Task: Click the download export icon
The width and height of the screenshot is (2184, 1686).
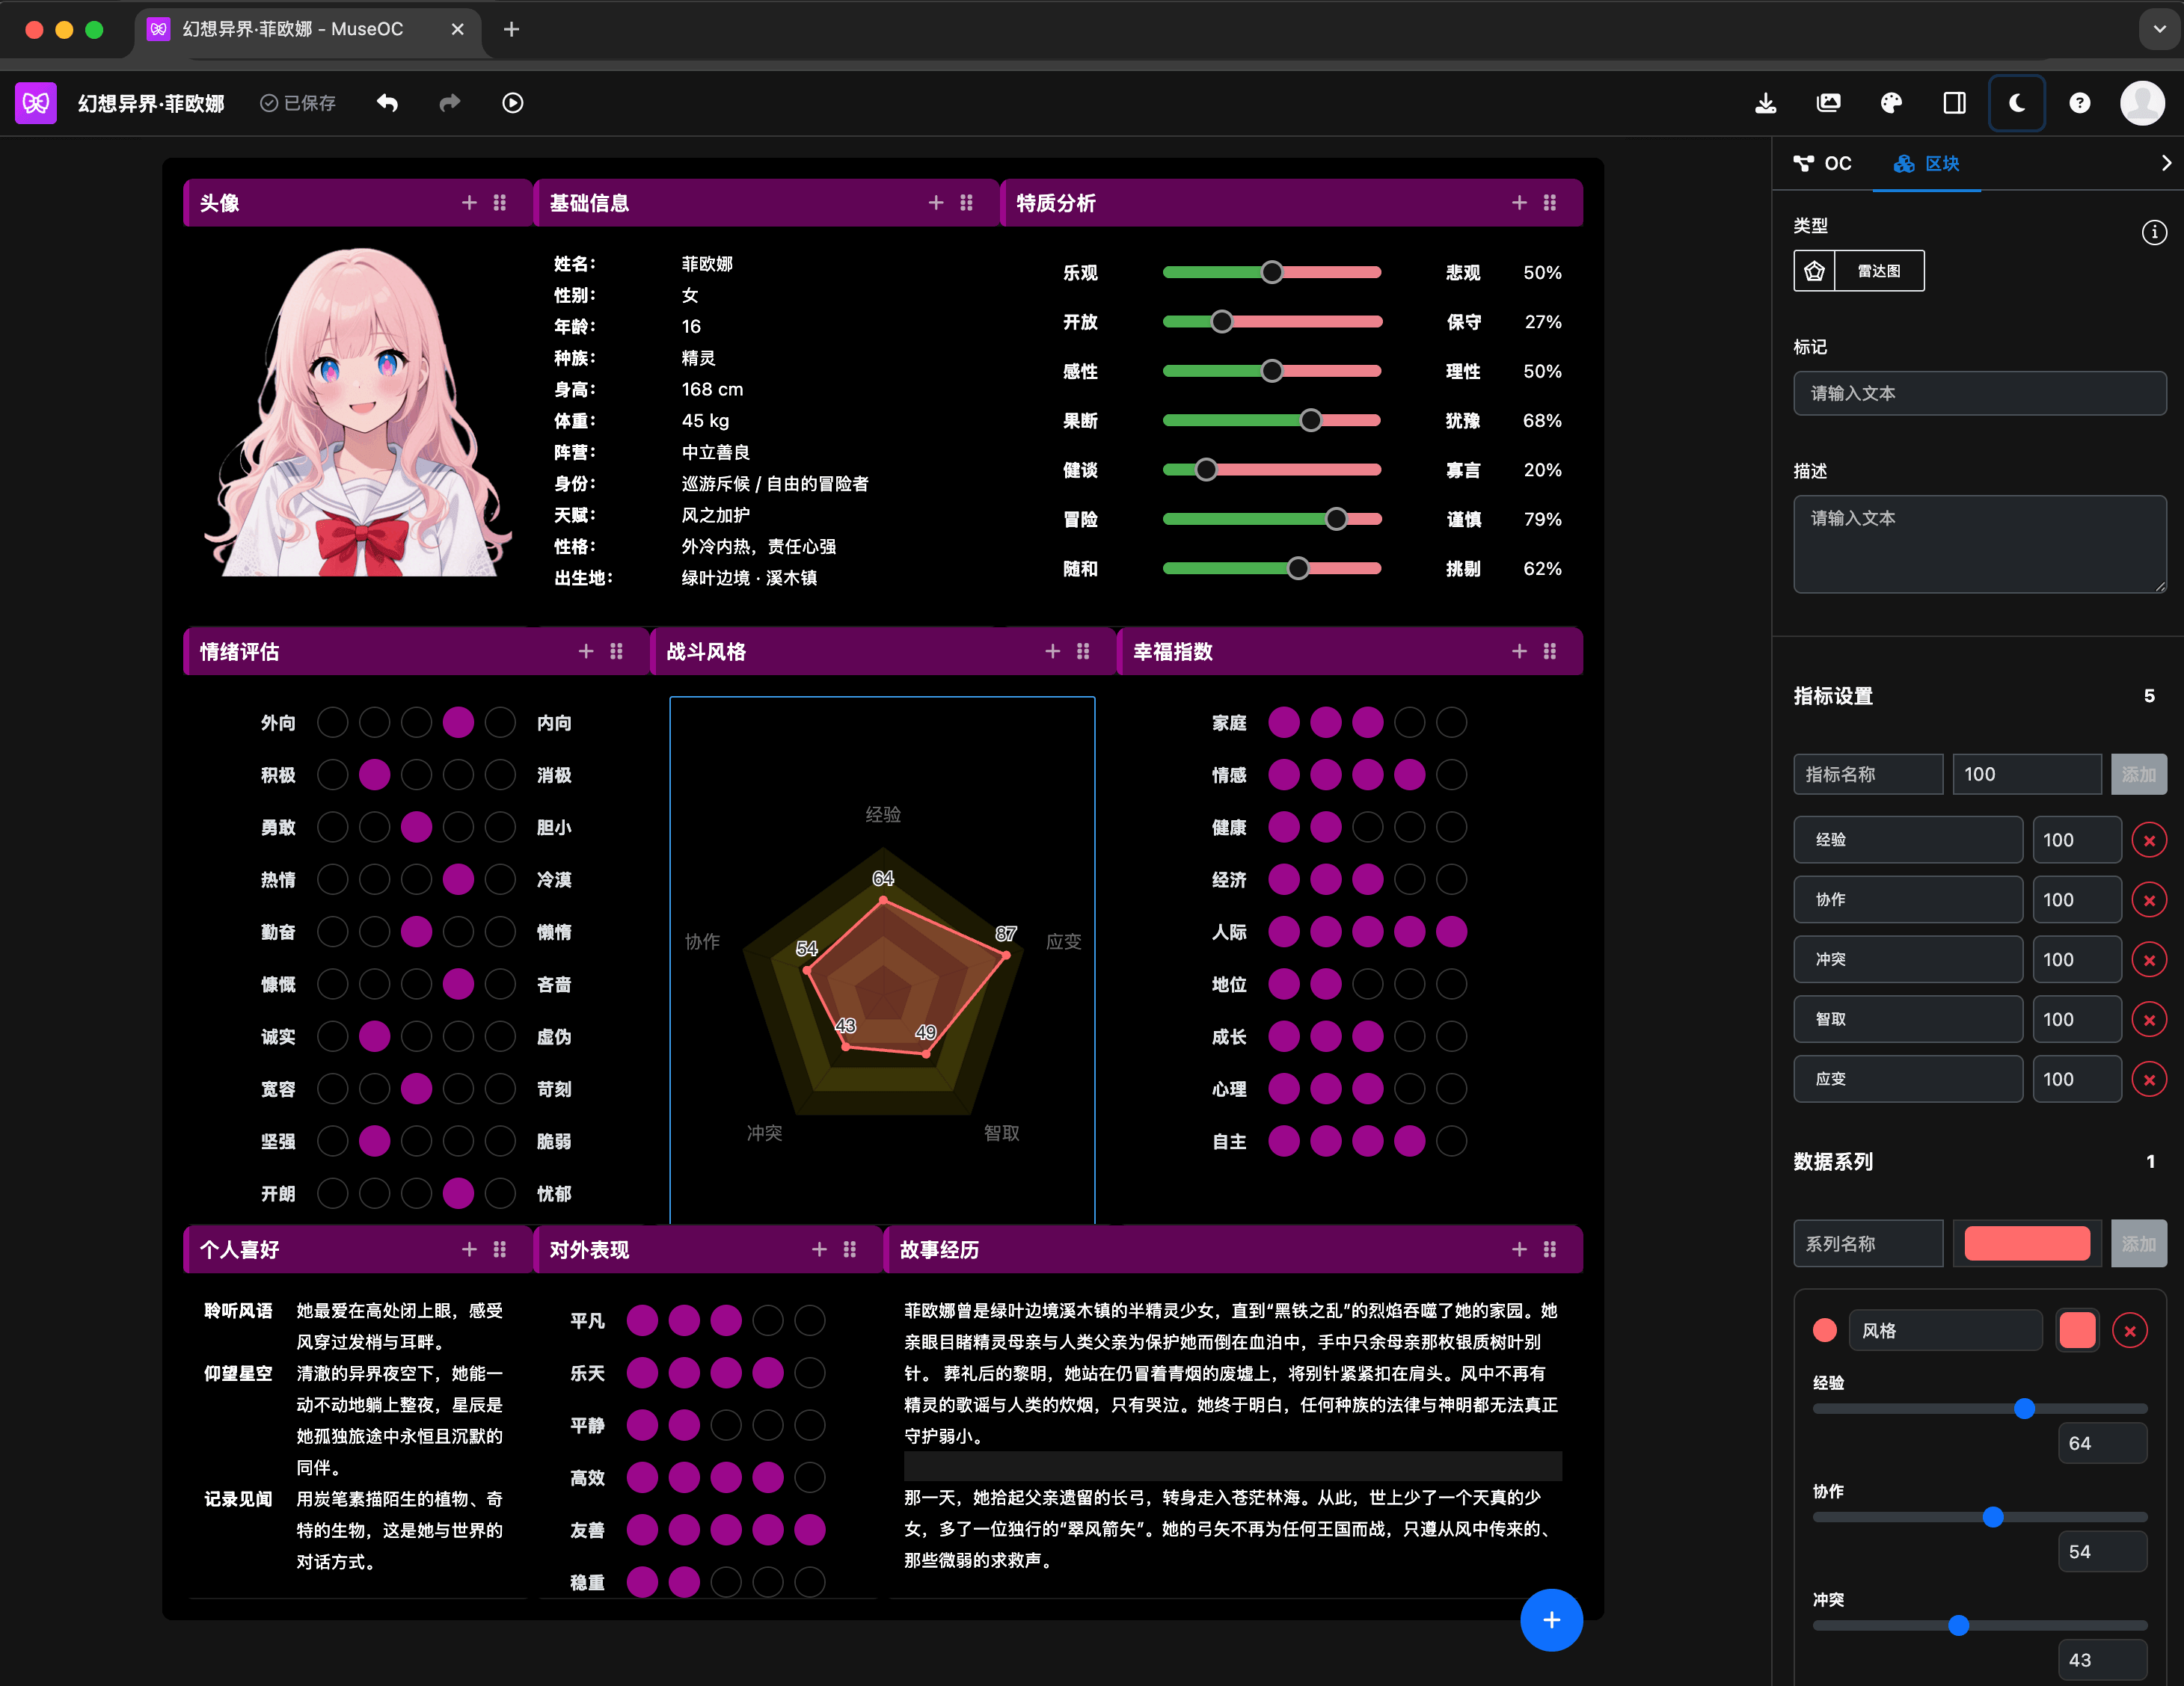Action: (x=1765, y=103)
